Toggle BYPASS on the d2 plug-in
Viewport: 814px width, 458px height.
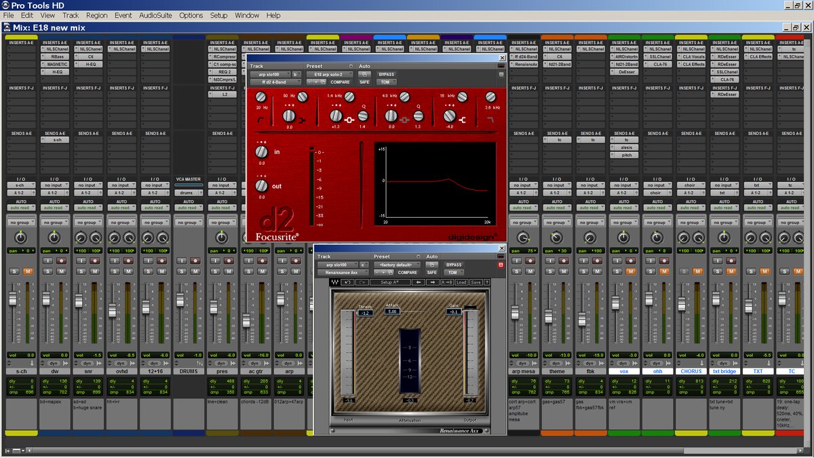(387, 74)
